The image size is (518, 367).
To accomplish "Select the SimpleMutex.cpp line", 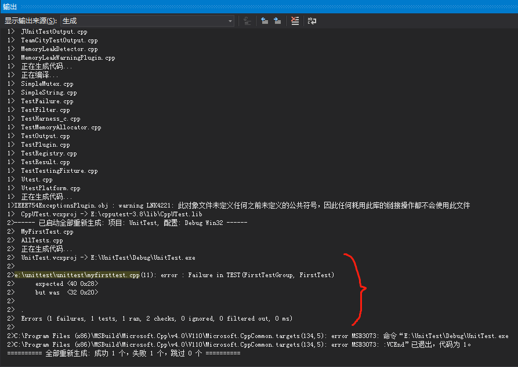I will tap(40, 84).
